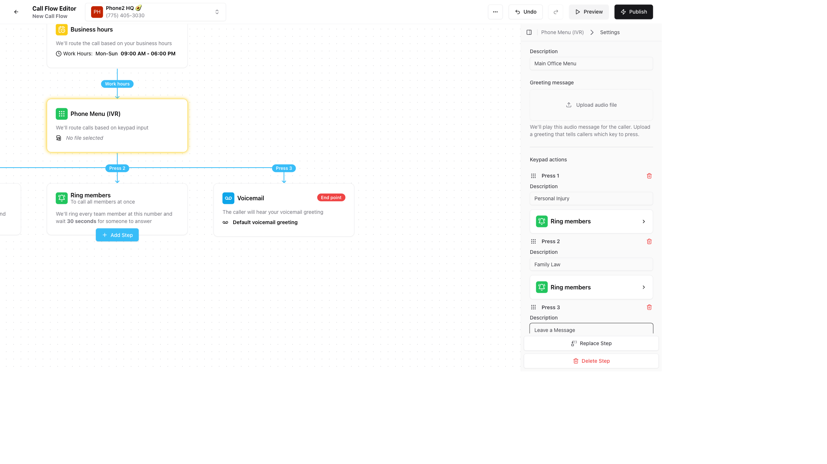Go back using the left arrow icon
The image size is (827, 464).
click(16, 12)
